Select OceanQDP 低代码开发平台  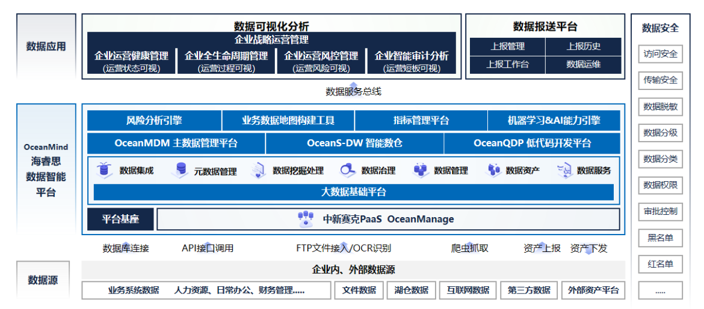[532, 143]
